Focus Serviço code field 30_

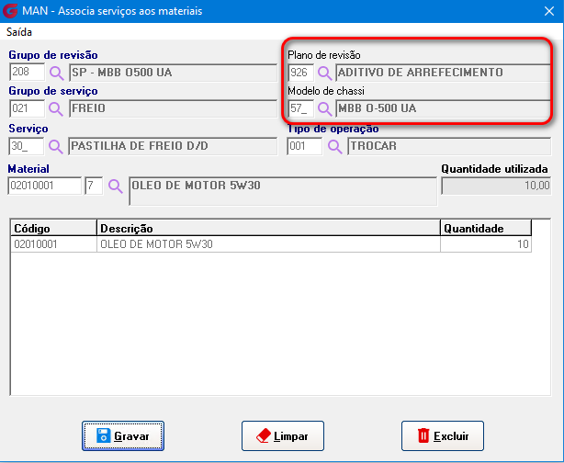tap(27, 146)
